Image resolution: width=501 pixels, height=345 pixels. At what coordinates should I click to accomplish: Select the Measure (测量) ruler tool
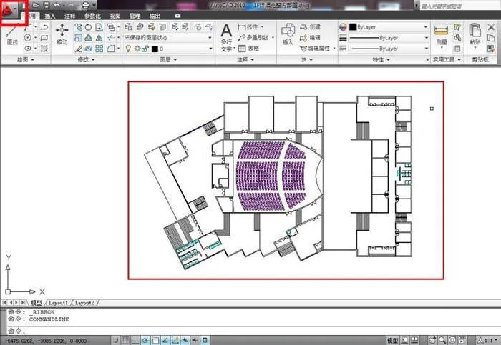pos(442,34)
